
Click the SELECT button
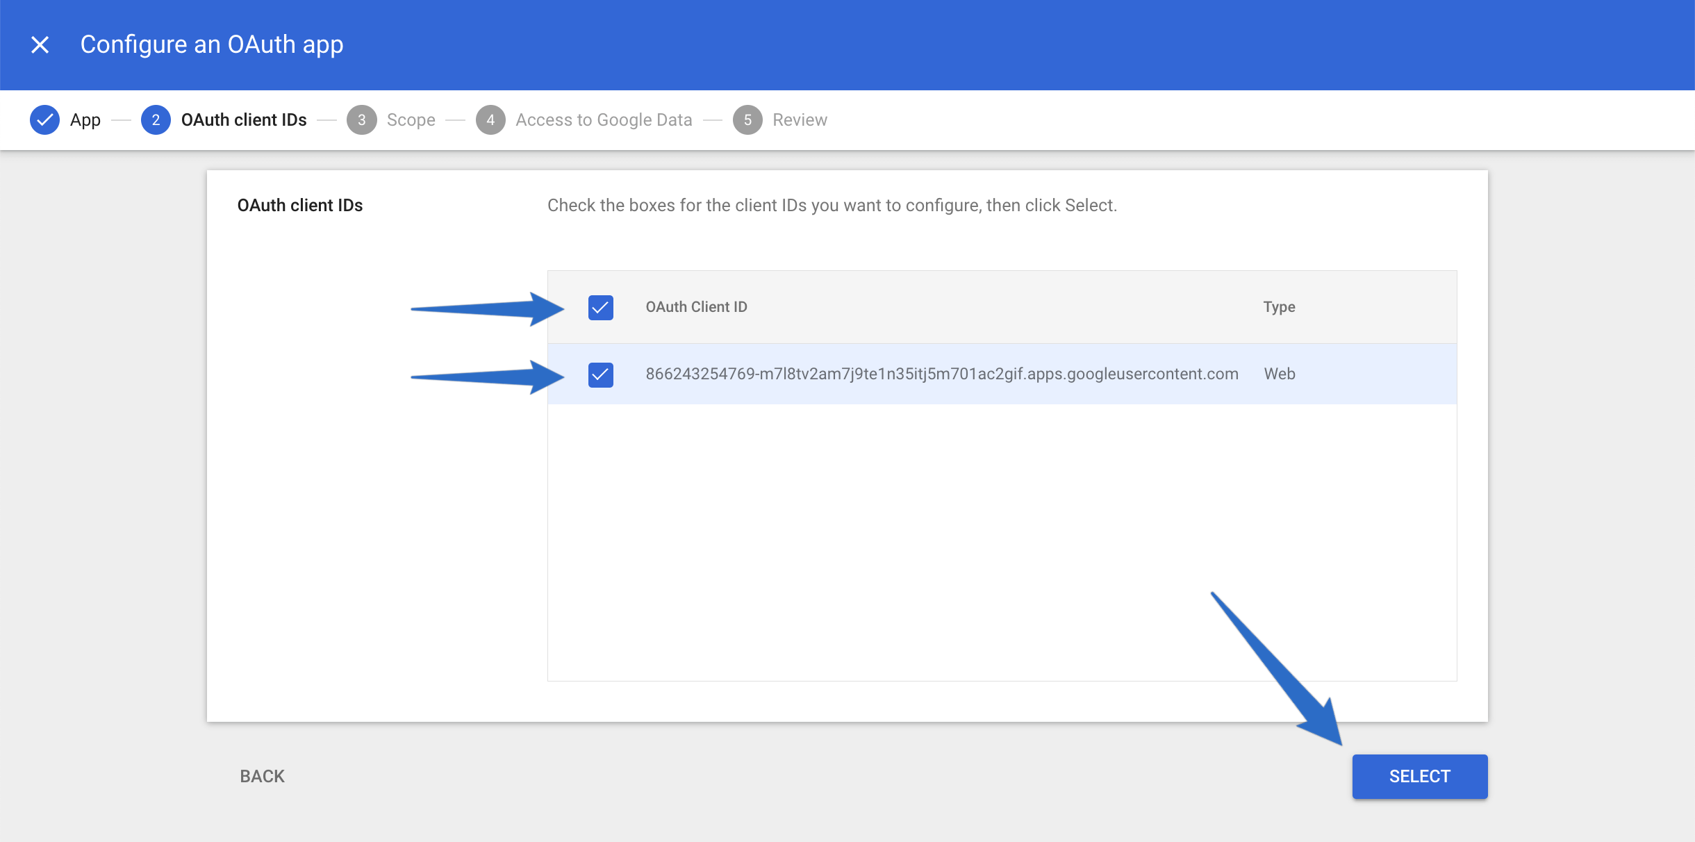tap(1420, 777)
